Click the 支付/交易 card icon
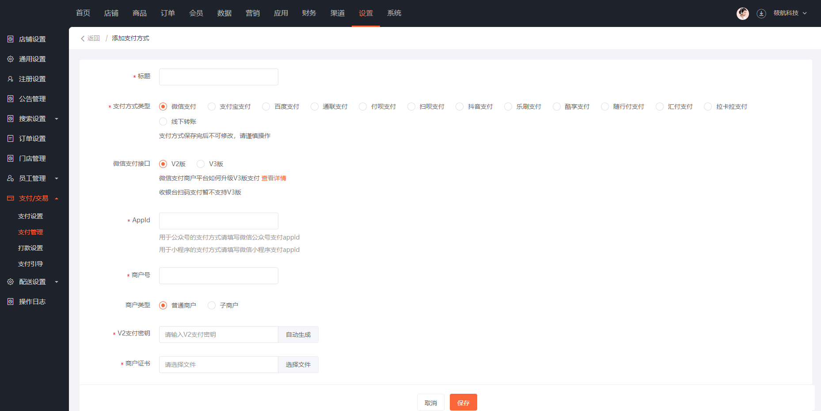Screen dimensions: 821x411 (11, 198)
